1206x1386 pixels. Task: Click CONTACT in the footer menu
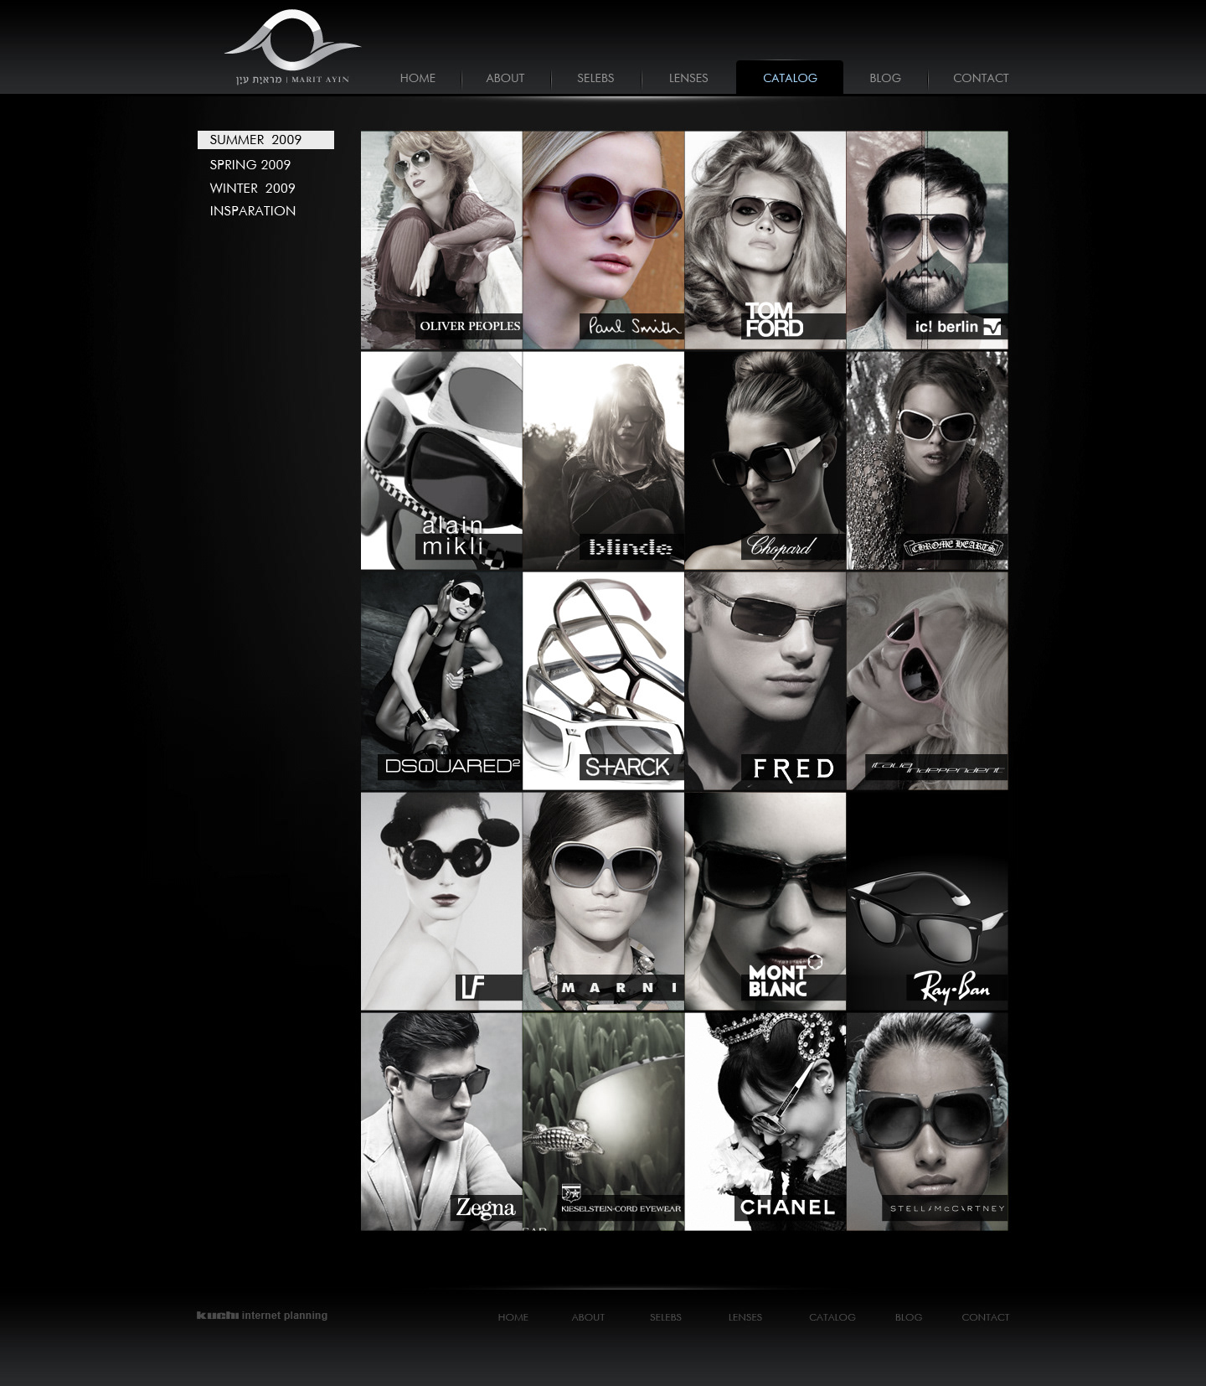click(x=986, y=1317)
